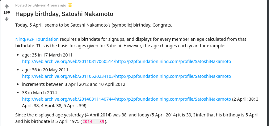
Task: Click the '38 in March 2014' bullet text
Action: (40, 93)
